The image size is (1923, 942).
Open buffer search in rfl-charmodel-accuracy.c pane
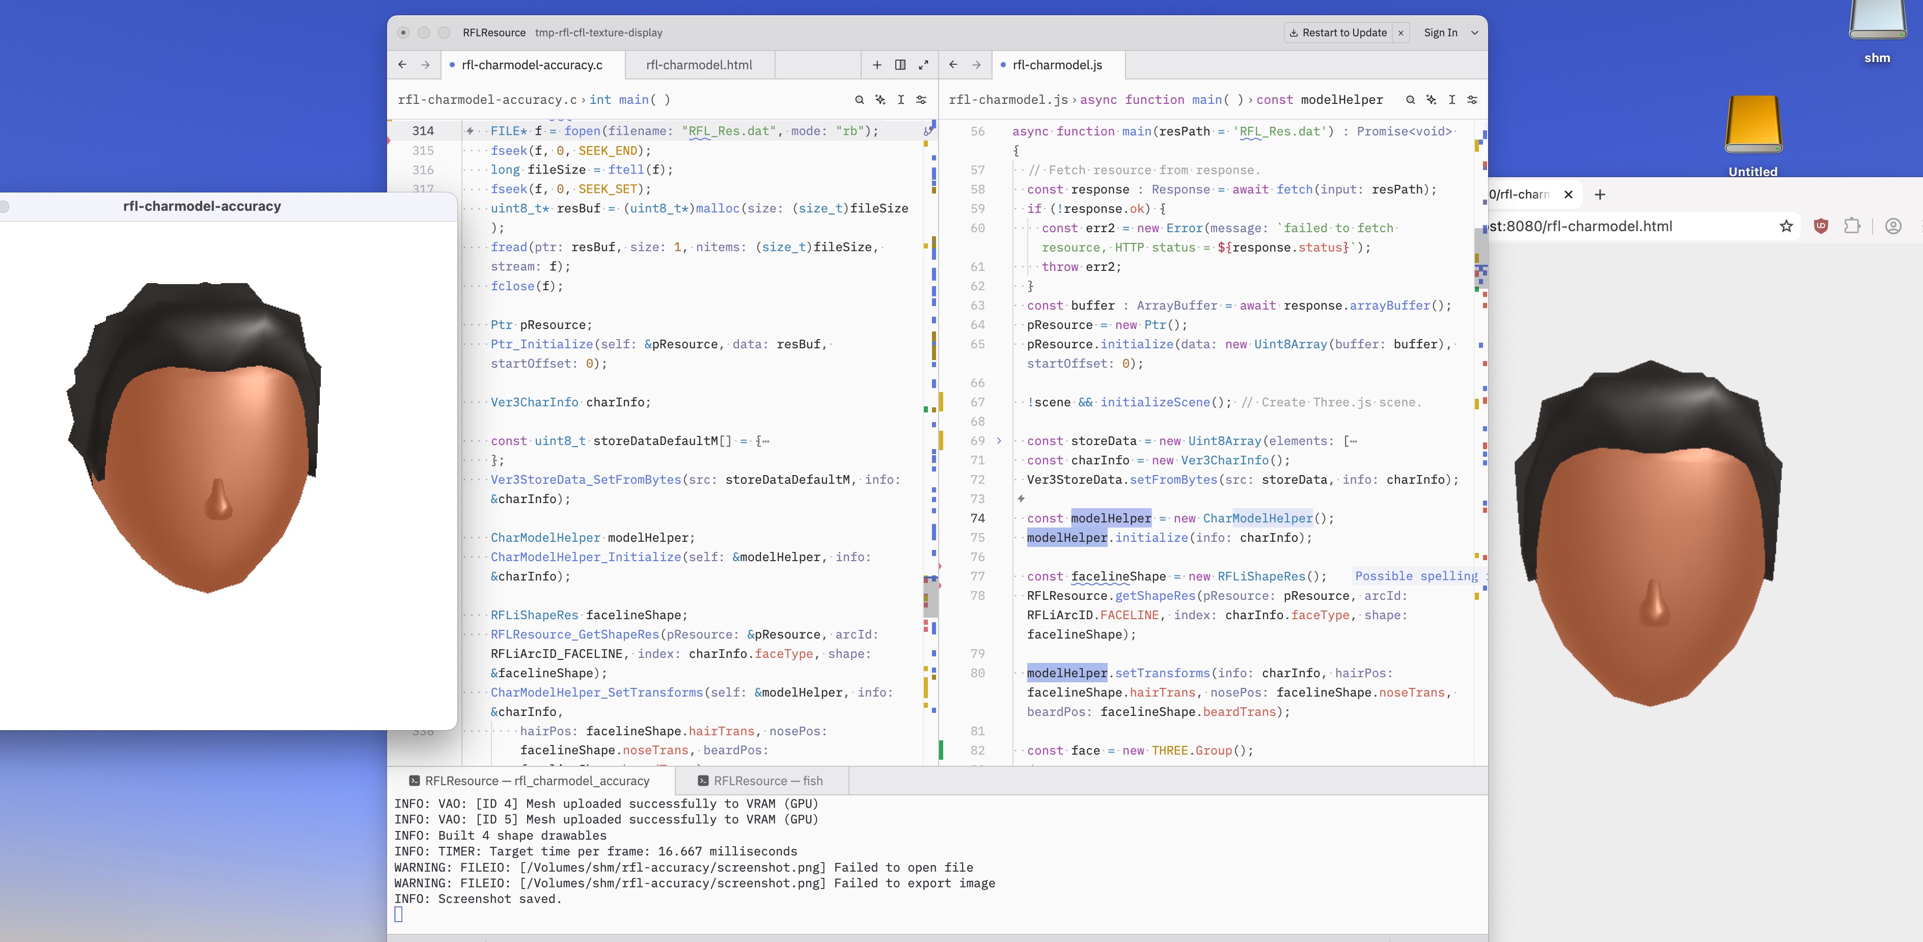859,99
